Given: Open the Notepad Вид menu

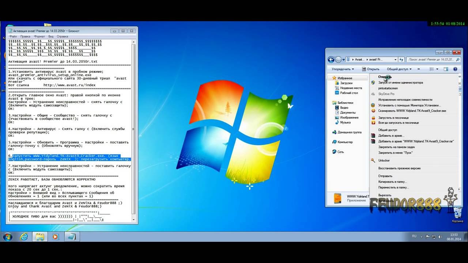Looking at the screenshot, I should [x=51, y=37].
